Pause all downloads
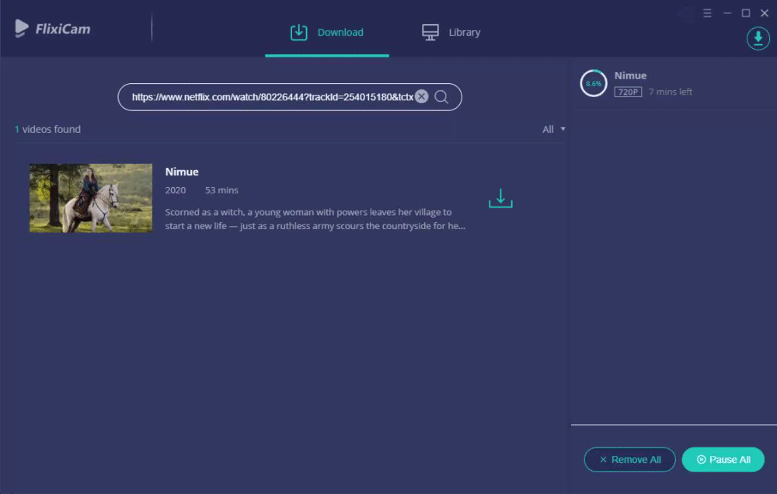Viewport: 777px width, 494px height. click(x=723, y=460)
